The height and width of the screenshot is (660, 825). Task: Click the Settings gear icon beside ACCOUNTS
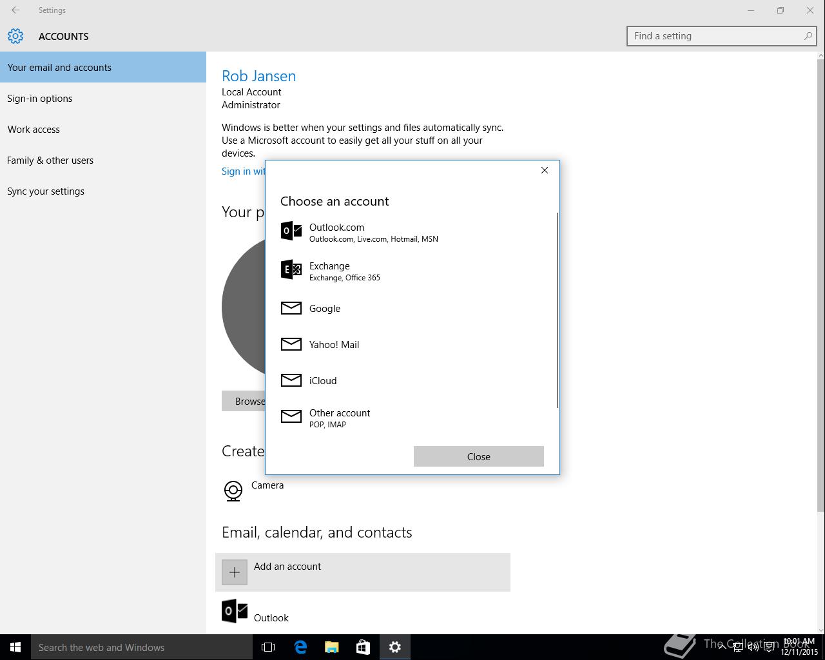point(15,36)
